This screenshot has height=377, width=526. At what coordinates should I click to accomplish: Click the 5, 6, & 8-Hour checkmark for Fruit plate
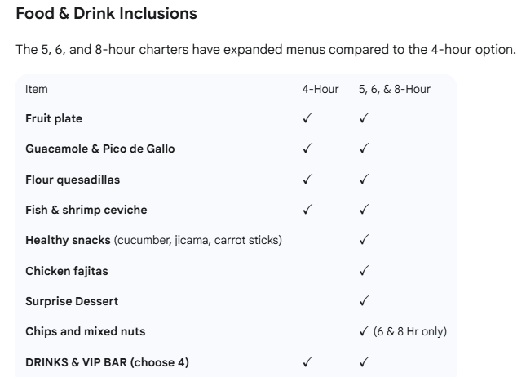[364, 118]
